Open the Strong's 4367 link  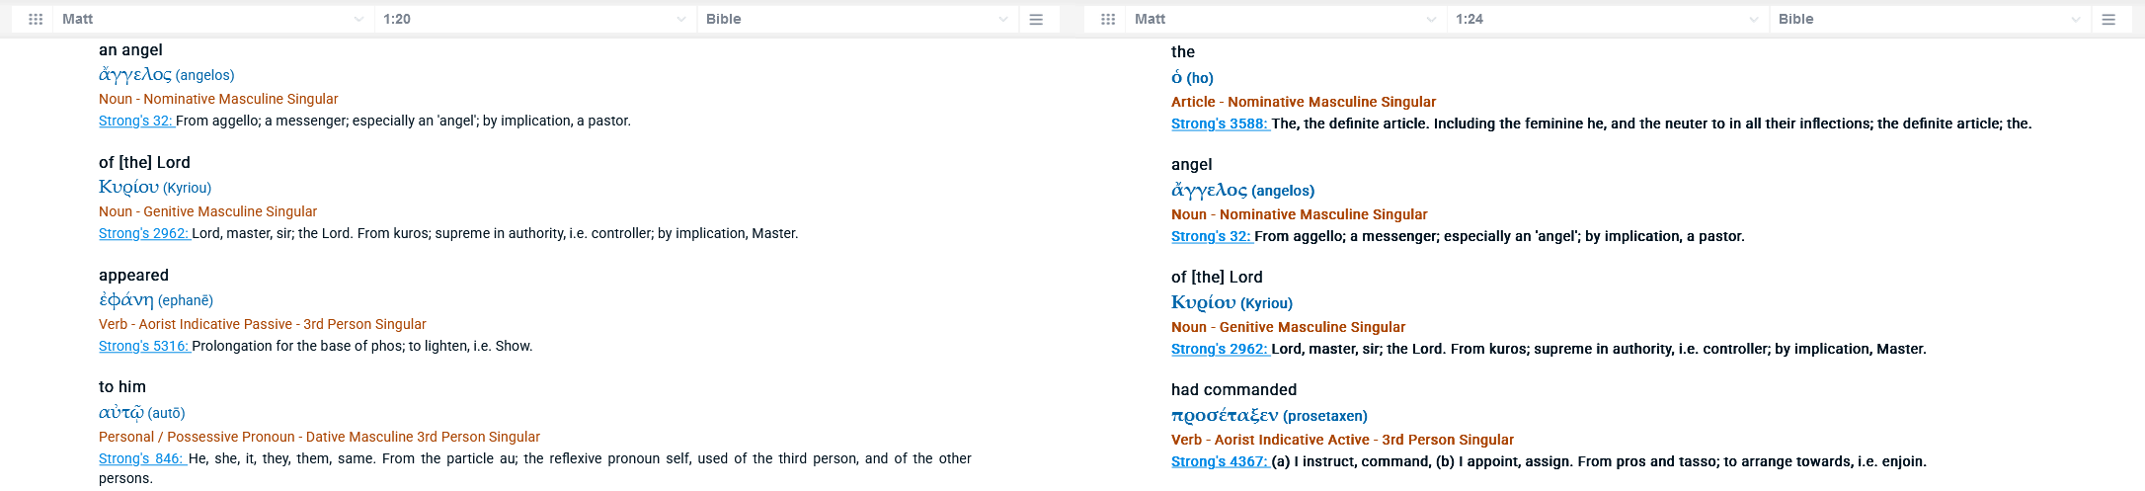[1220, 461]
